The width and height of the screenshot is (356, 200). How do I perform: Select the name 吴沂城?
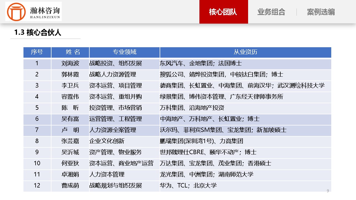[70, 152]
